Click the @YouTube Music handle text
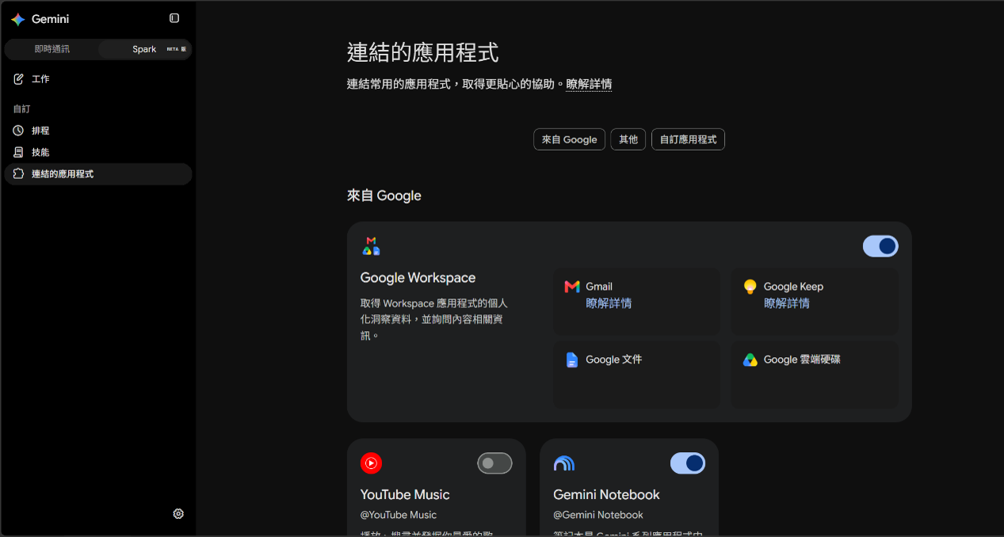This screenshot has width=1004, height=537. click(399, 515)
